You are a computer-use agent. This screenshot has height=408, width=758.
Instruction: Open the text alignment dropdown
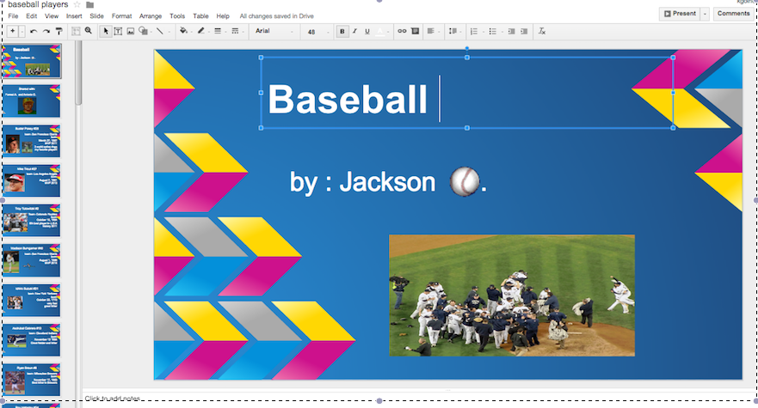click(433, 32)
